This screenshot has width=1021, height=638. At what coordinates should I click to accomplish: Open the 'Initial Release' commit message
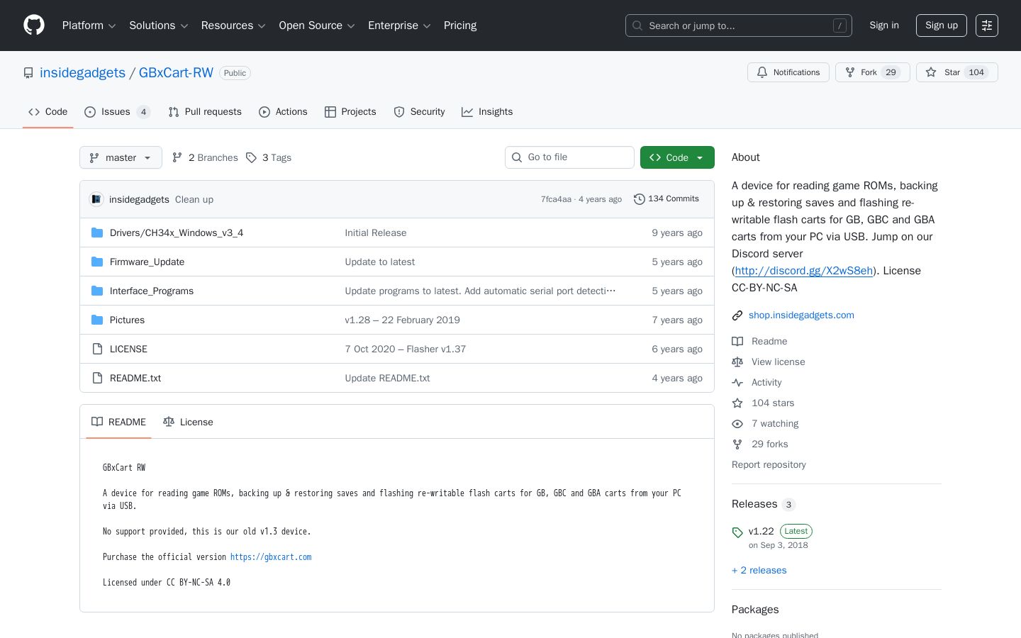tap(376, 233)
